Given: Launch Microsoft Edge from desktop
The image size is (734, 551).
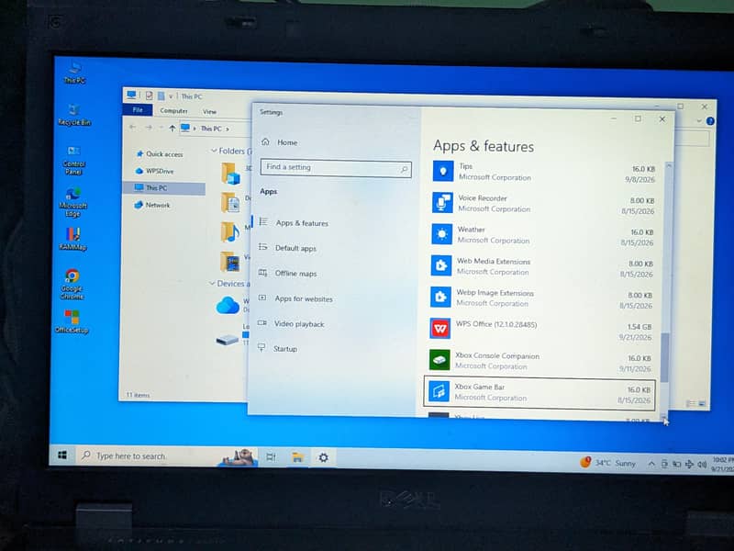Looking at the screenshot, I should click(73, 201).
